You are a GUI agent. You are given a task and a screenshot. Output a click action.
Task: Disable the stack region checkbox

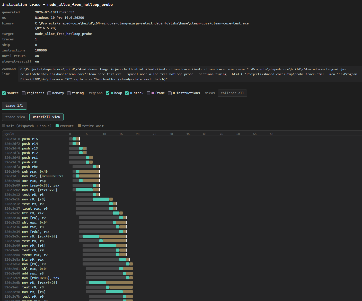click(127, 93)
